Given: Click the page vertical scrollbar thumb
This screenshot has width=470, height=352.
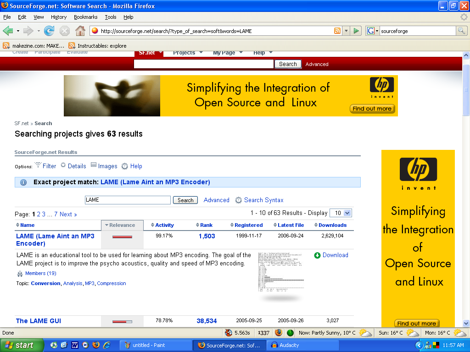Looking at the screenshot, I should click(466, 90).
